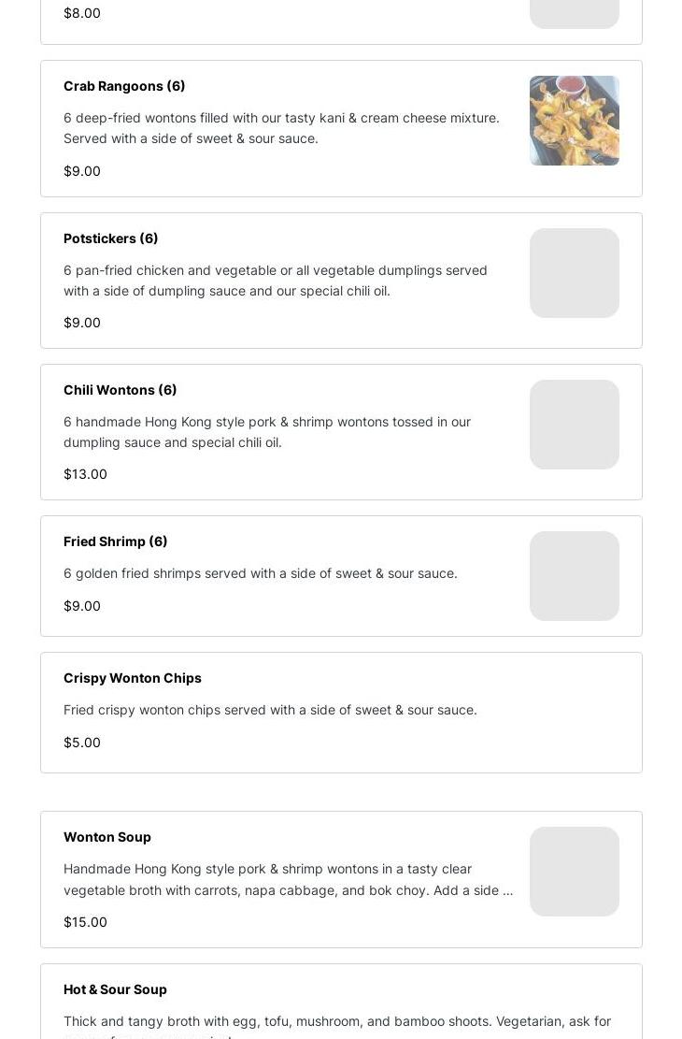Click the Crab Rangoons description text

[x=281, y=128]
